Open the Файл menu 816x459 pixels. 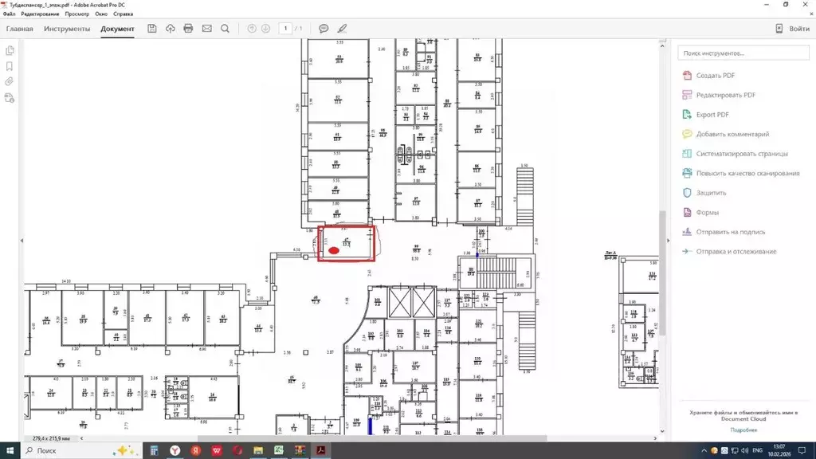pyautogui.click(x=9, y=14)
